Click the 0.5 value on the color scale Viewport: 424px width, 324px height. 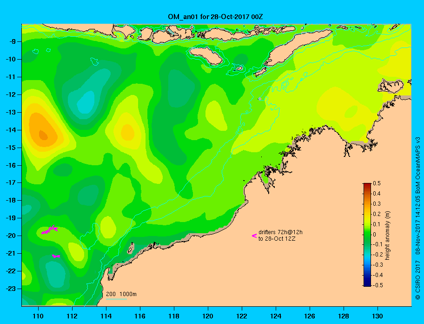pyautogui.click(x=377, y=183)
